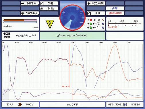Click the lightning symbol left of L3
The width and height of the screenshot is (145, 109).
[88, 20]
